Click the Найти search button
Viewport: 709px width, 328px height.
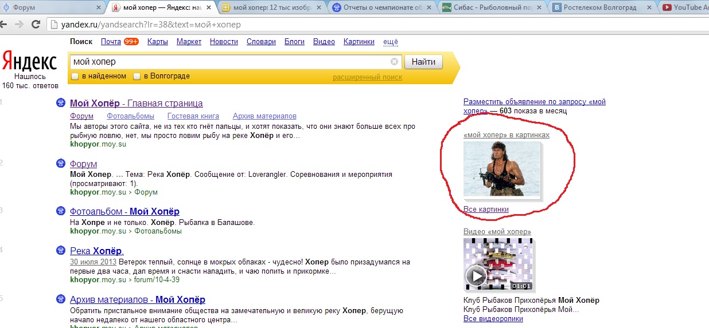point(423,62)
